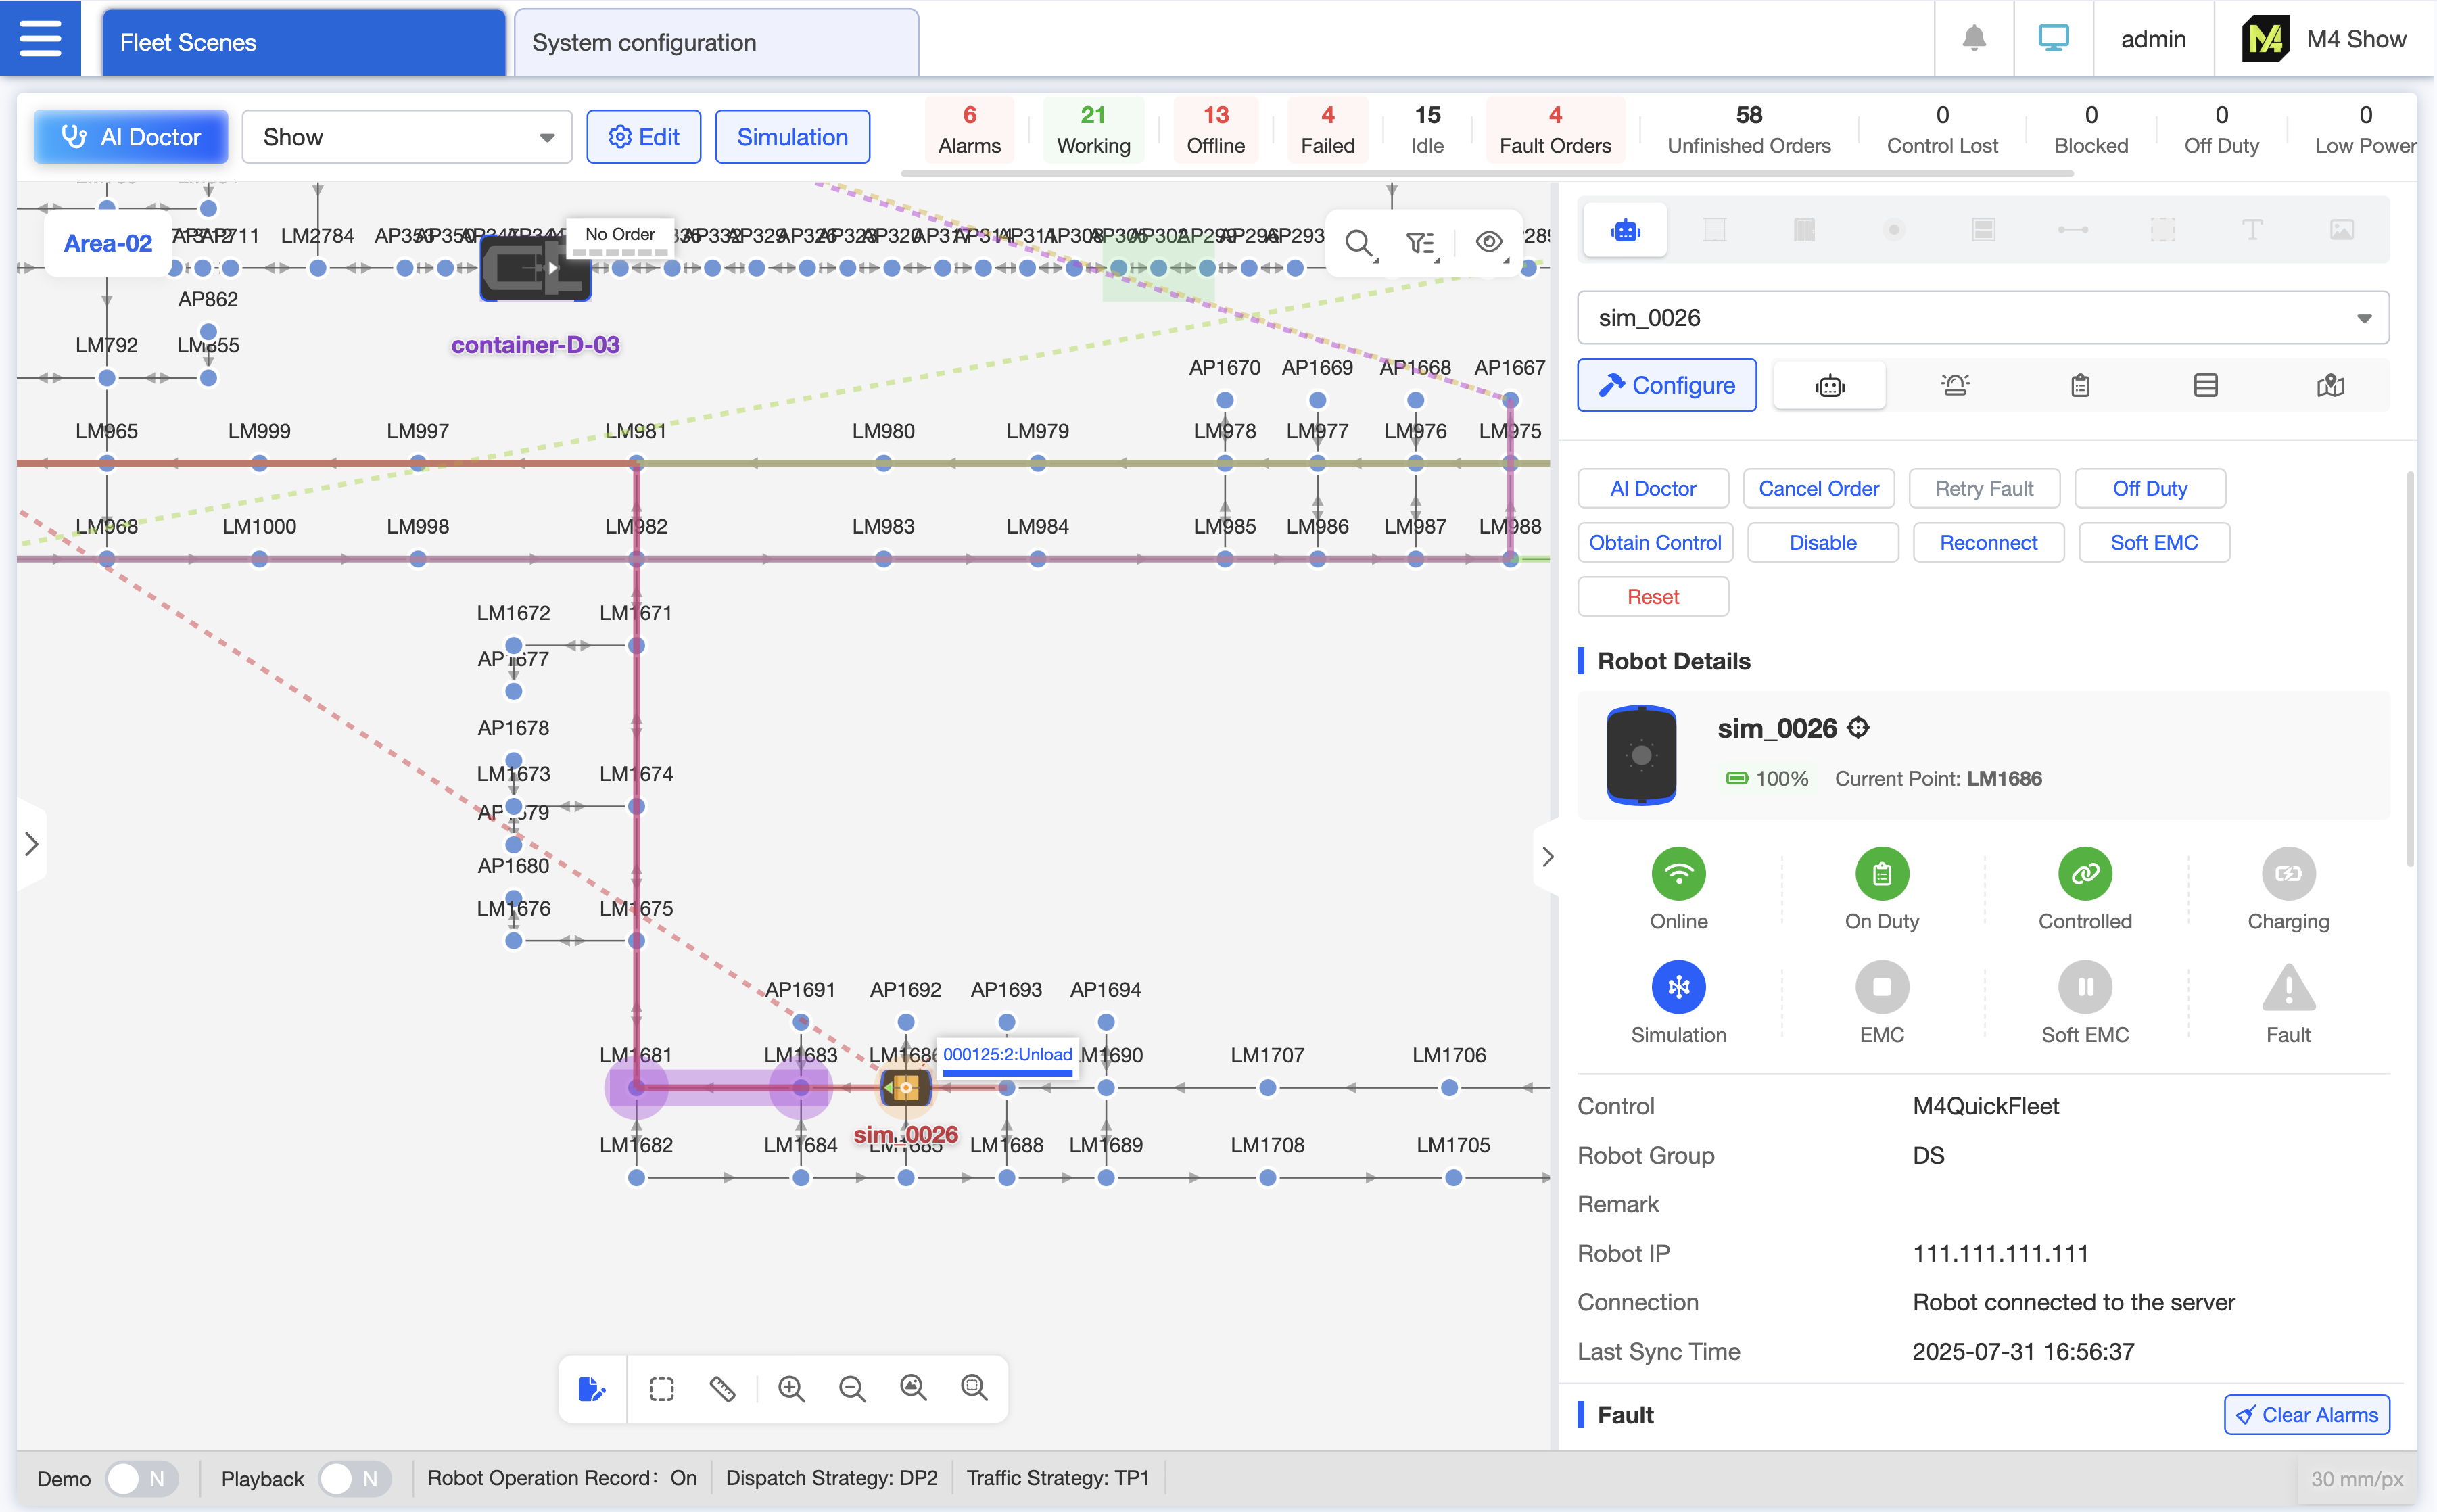Toggle the Playback switch

[354, 1478]
